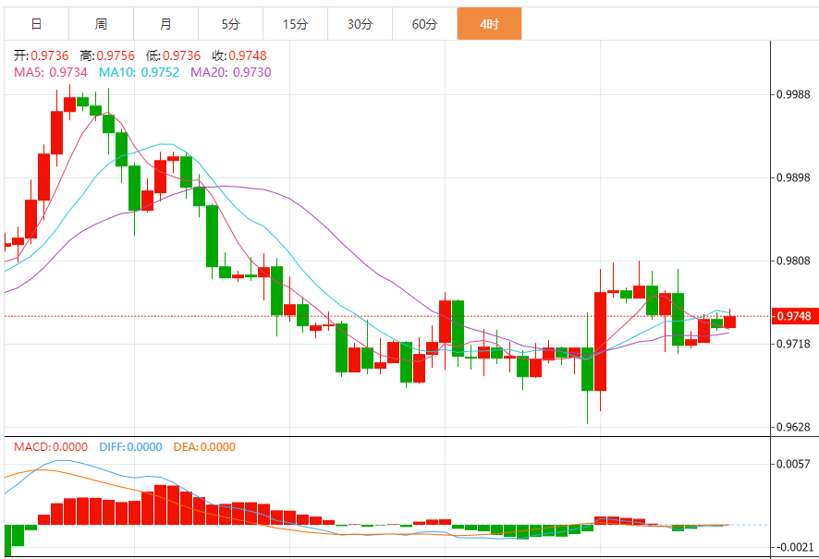Click the 0.9718 price axis label
The height and width of the screenshot is (559, 819).
793,344
